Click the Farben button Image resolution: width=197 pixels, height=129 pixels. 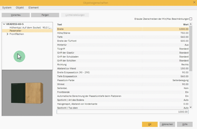pyautogui.click(x=45, y=15)
